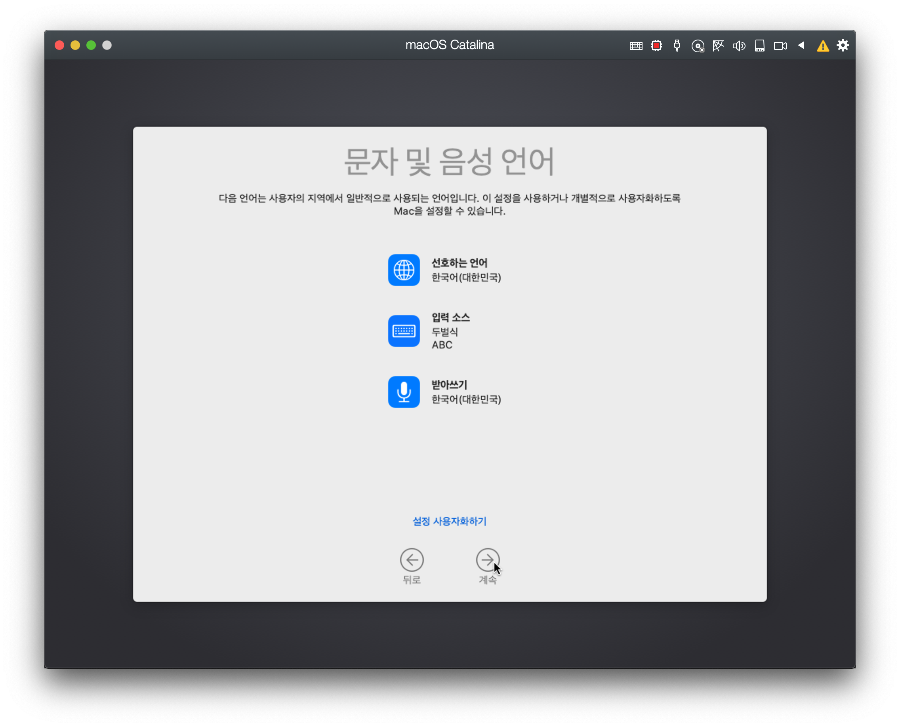Click the red CPU chip icon
This screenshot has height=727, width=900.
pyautogui.click(x=656, y=46)
